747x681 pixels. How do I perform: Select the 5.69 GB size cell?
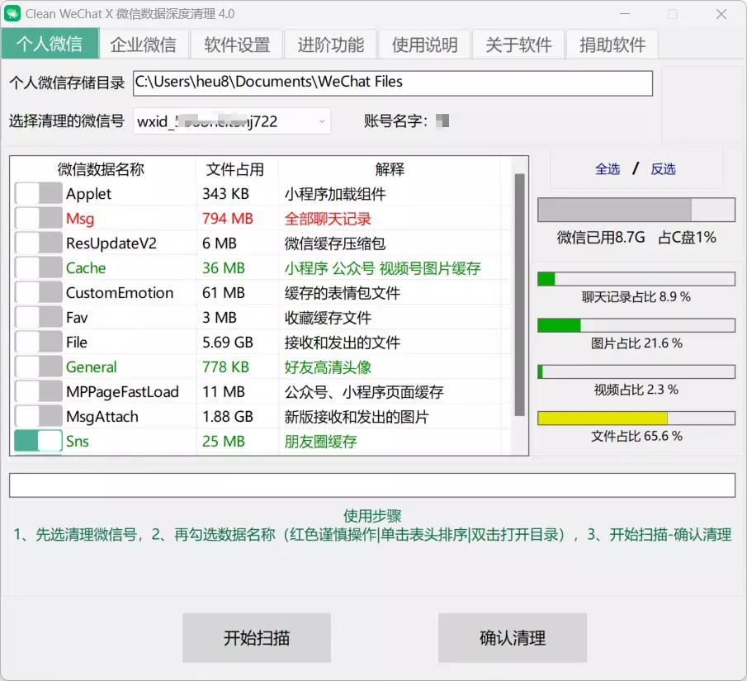tap(228, 343)
